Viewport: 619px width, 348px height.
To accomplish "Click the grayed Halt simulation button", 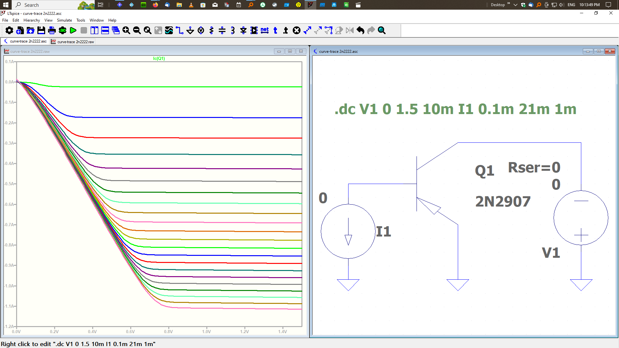I will (x=84, y=30).
